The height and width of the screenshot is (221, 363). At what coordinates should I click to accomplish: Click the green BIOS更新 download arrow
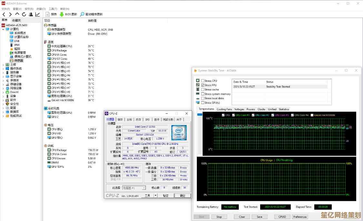click(x=62, y=14)
